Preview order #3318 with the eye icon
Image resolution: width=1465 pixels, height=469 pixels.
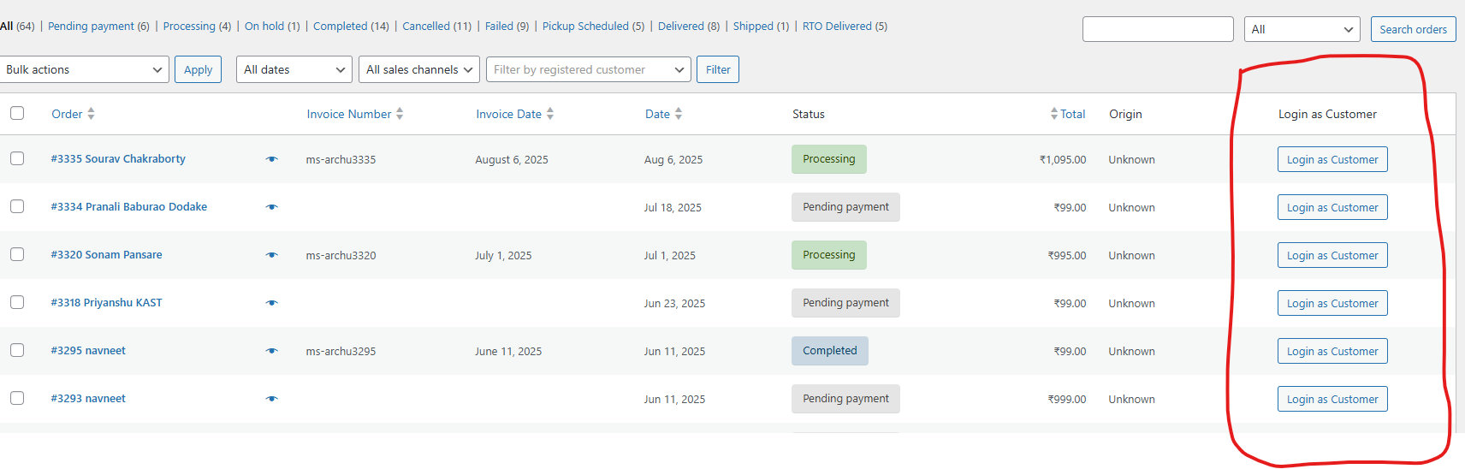tap(272, 303)
